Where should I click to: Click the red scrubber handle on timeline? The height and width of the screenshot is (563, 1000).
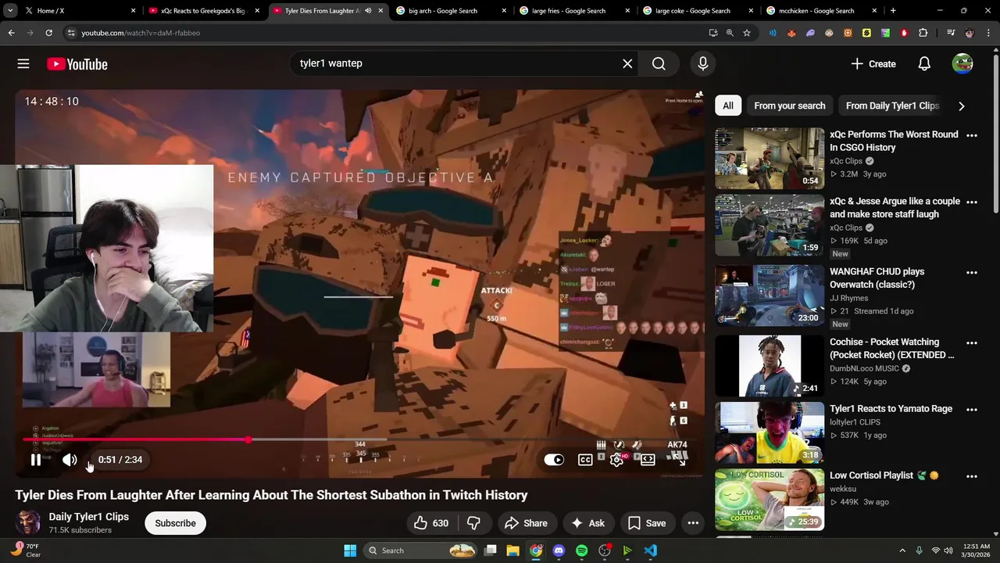[248, 440]
